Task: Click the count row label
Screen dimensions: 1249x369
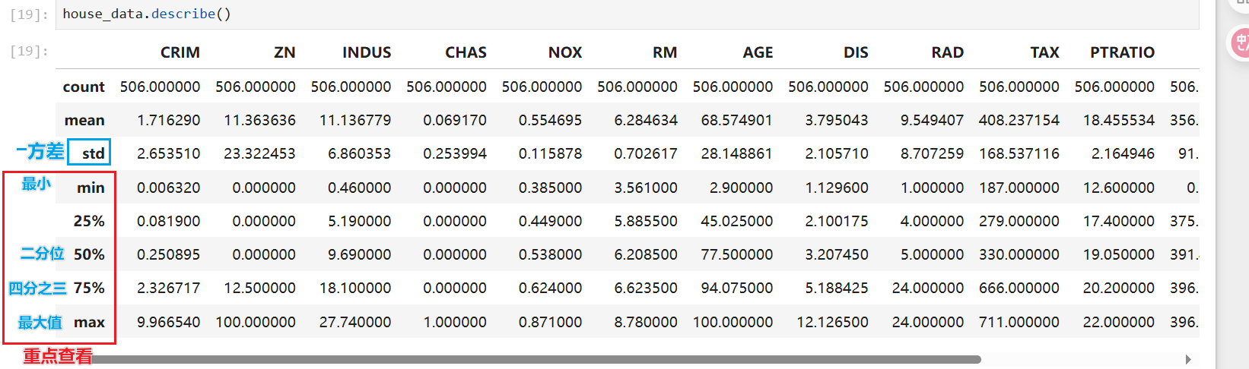Action: point(84,87)
